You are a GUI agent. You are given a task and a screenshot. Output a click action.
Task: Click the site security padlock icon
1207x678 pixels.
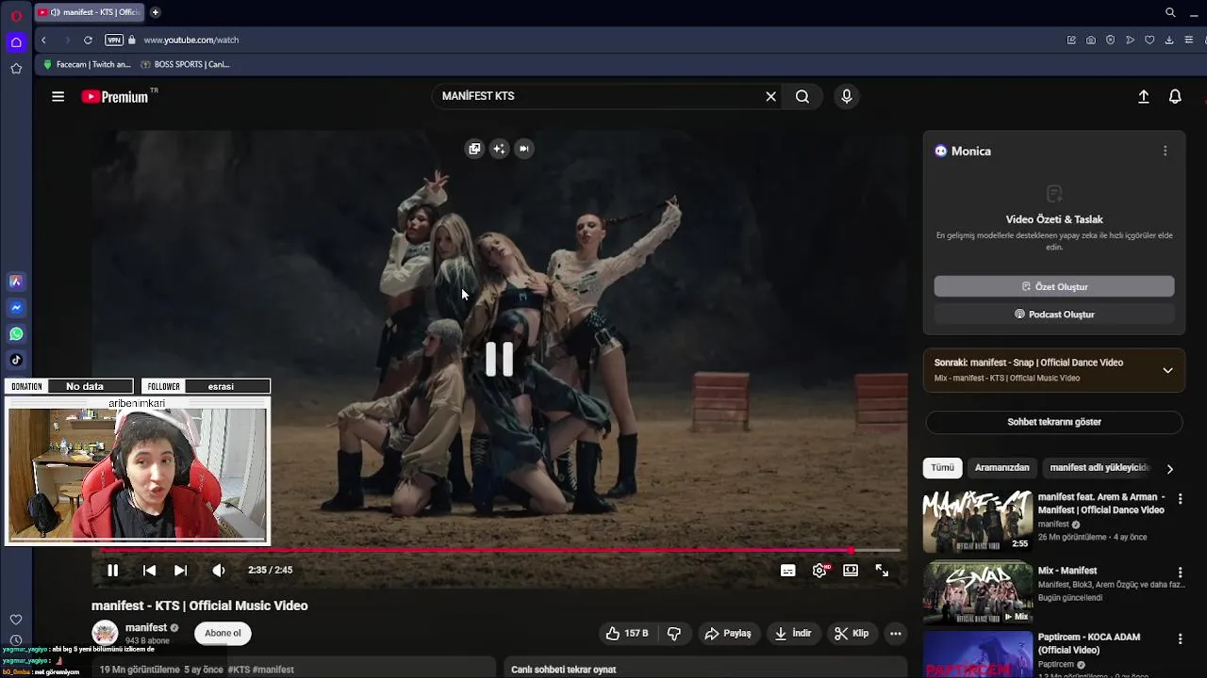tap(132, 40)
